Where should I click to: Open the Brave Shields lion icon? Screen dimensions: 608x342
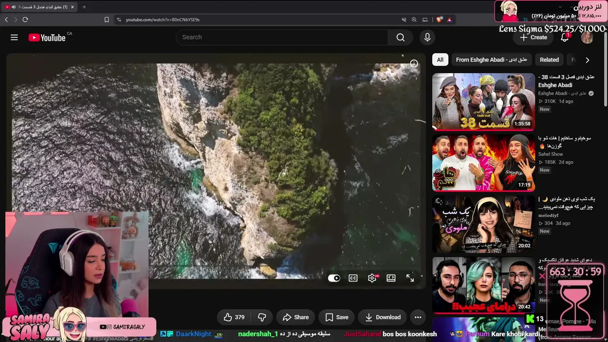coord(439,19)
